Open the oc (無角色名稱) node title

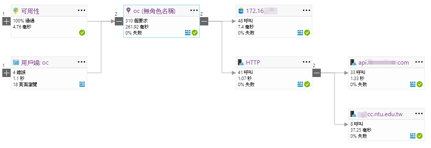[154, 11]
